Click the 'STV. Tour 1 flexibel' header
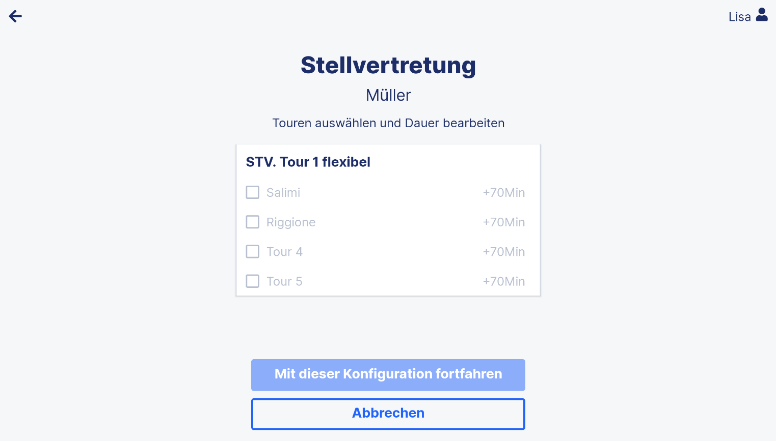The image size is (776, 441). [308, 162]
